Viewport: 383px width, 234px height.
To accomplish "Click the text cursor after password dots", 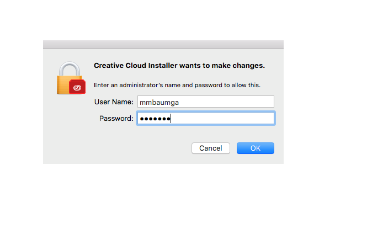I will point(171,119).
